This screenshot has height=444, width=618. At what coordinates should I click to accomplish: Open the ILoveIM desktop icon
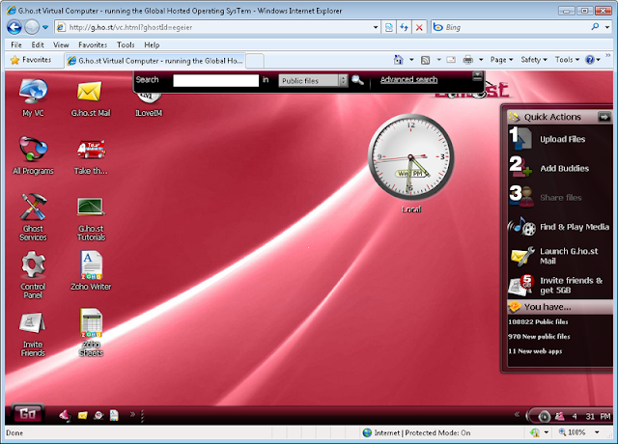pos(149,104)
